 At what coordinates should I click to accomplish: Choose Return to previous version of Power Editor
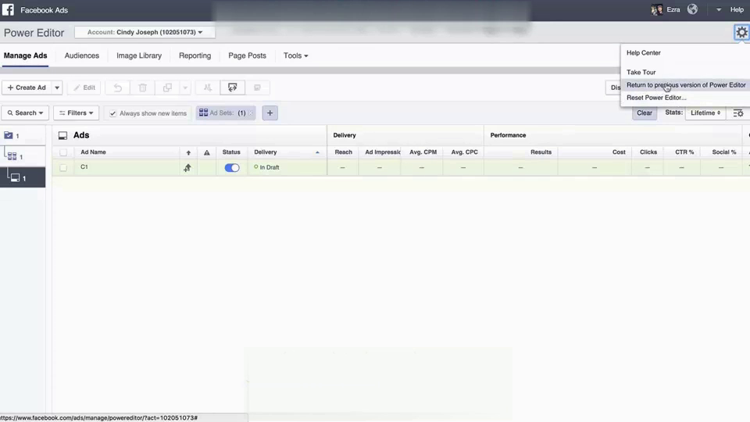685,85
